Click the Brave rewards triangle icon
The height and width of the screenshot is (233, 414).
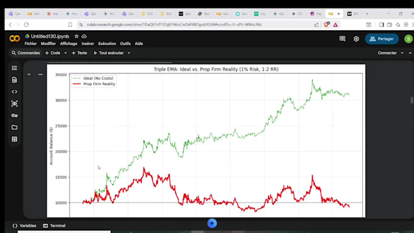(x=335, y=25)
